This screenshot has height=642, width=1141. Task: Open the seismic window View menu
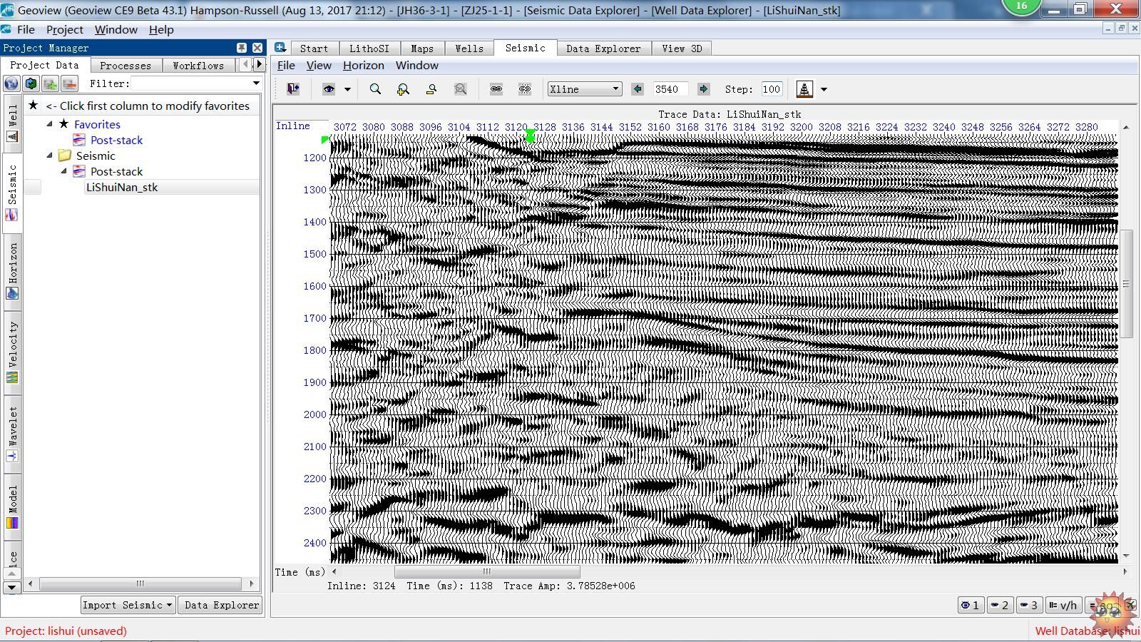[x=319, y=65]
